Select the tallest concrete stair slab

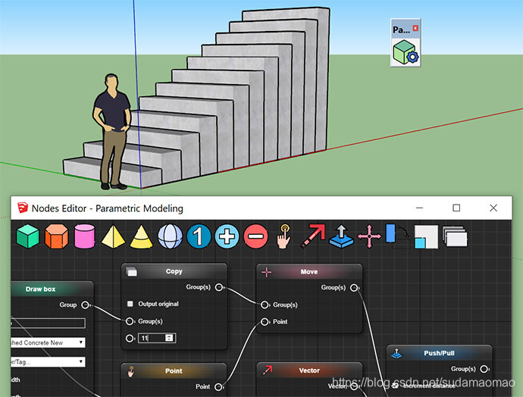322,80
